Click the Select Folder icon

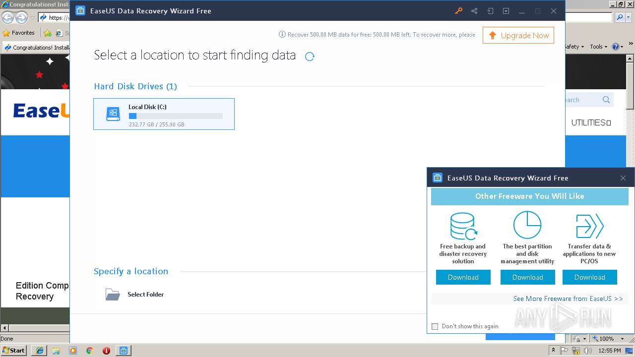point(113,295)
